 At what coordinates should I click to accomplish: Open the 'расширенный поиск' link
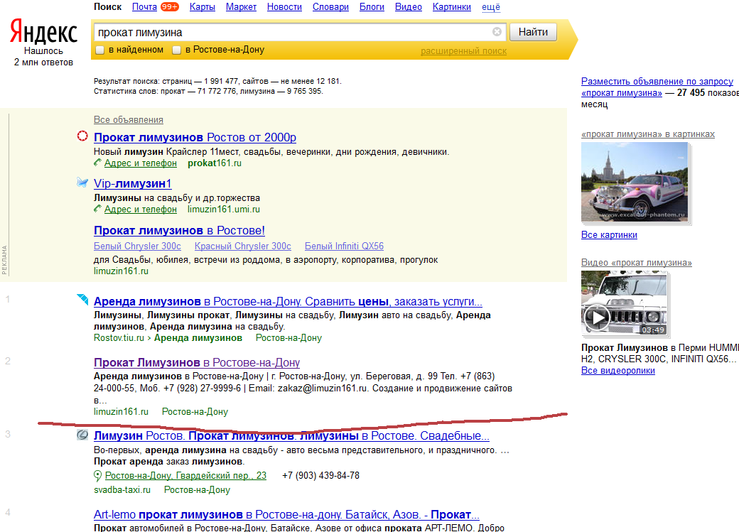pos(464,51)
